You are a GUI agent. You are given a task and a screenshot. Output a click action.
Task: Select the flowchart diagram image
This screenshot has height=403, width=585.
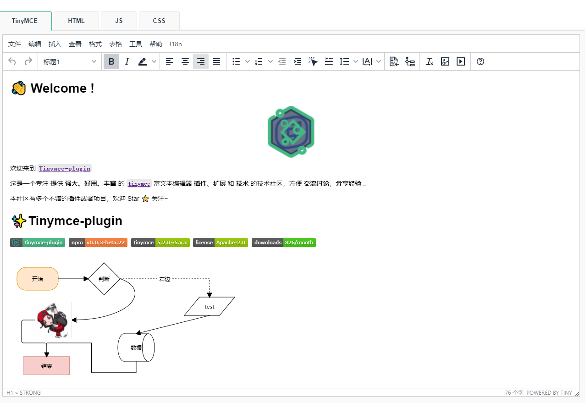pyautogui.click(x=126, y=319)
